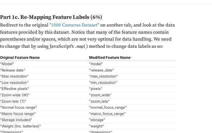Click the "Zoom wide (W)" table cell
Screen dimensions: 212x133
(15, 95)
